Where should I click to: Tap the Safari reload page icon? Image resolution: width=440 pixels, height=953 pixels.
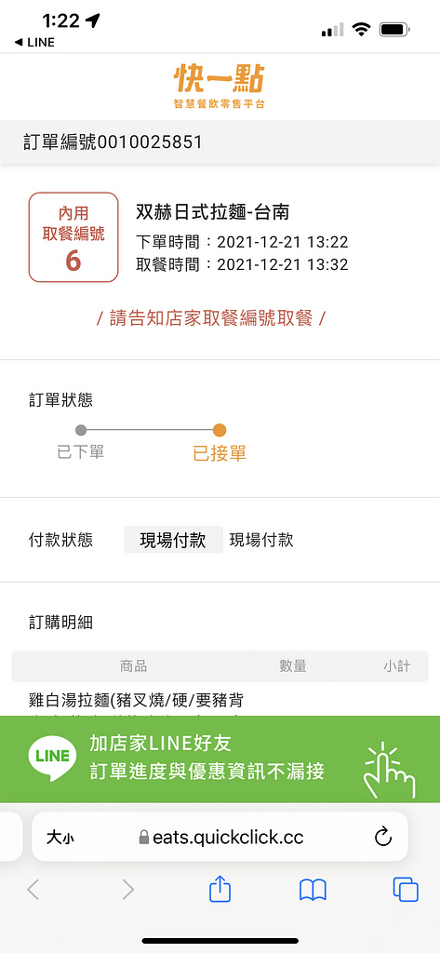tap(383, 838)
